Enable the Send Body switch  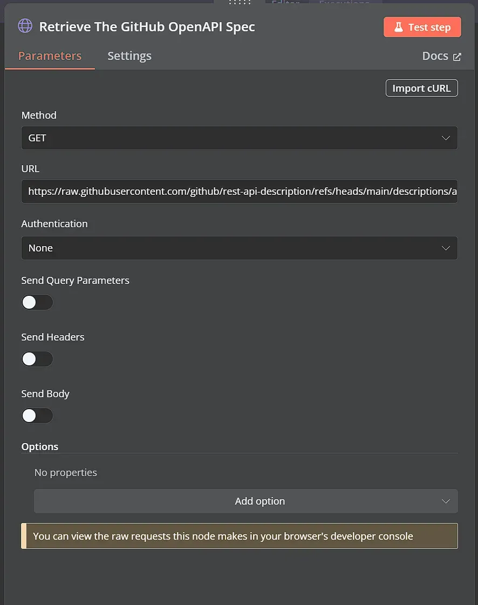tap(37, 416)
